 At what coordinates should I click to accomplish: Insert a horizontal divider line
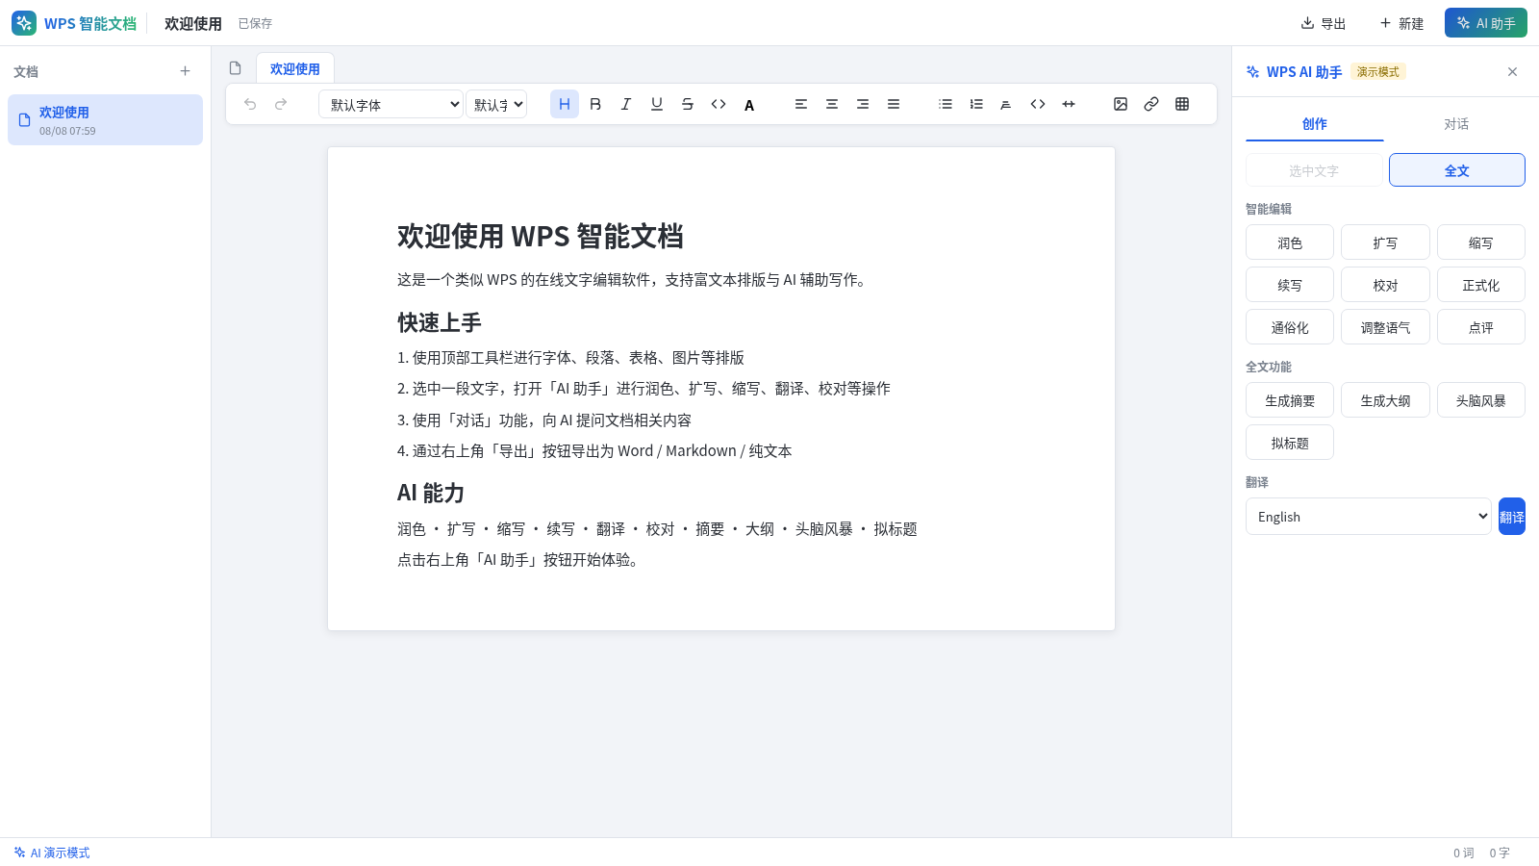coord(1069,104)
